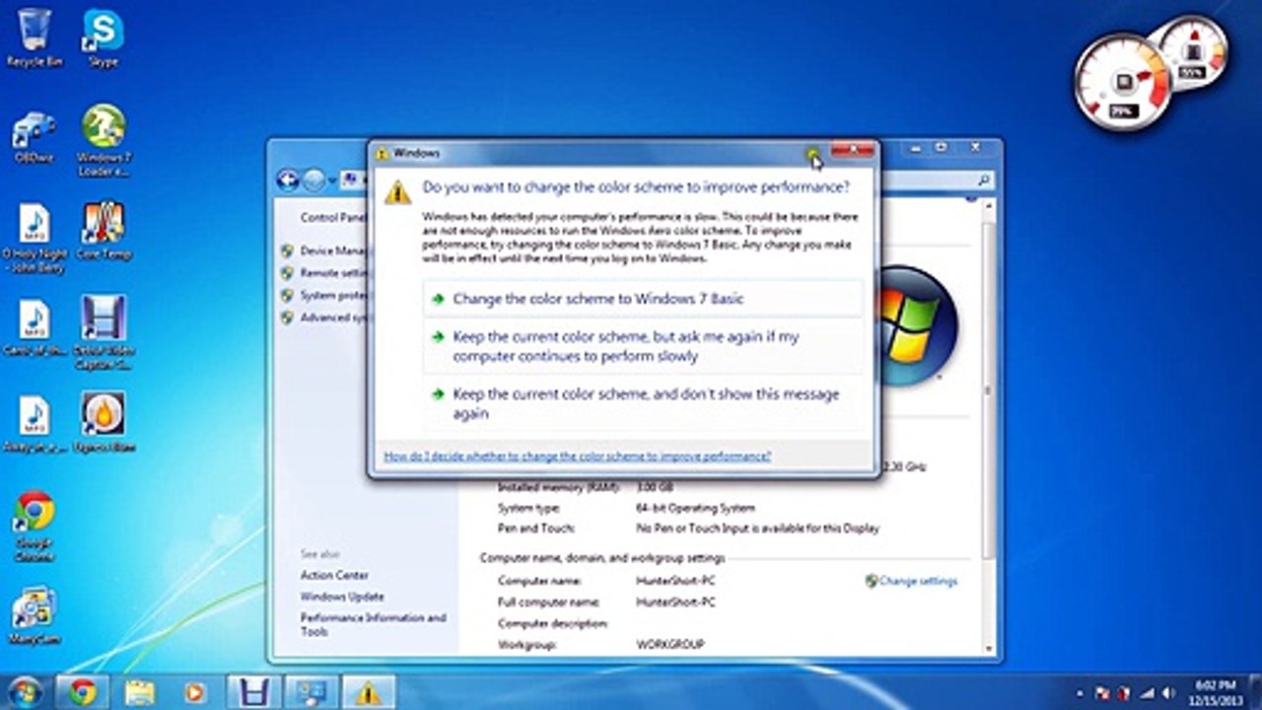The width and height of the screenshot is (1262, 710).
Task: Select the desktop shortcut with the flame icon
Action: (x=104, y=422)
